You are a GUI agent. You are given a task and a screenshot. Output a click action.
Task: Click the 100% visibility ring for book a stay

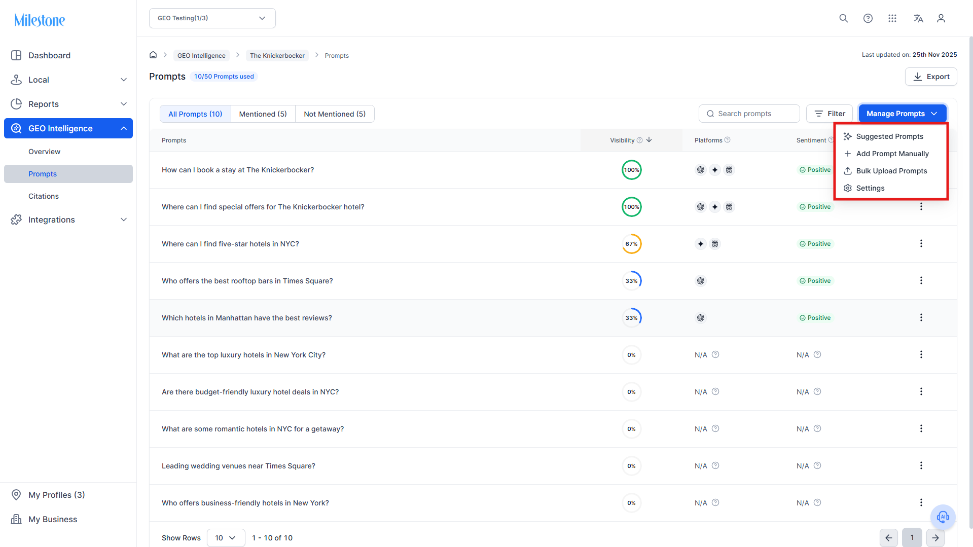pyautogui.click(x=632, y=170)
